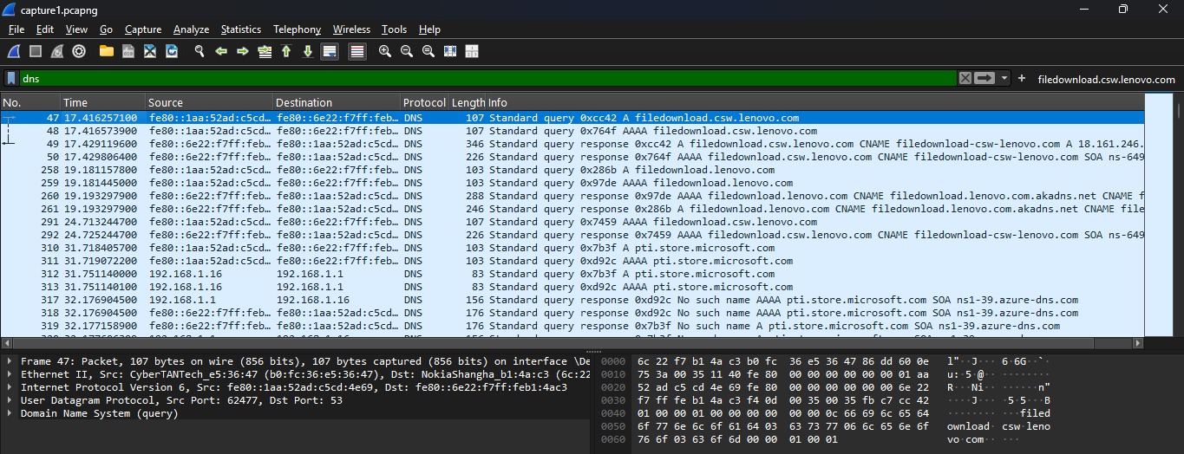Open the Telephony menu
Image resolution: width=1184 pixels, height=454 pixels.
(297, 29)
